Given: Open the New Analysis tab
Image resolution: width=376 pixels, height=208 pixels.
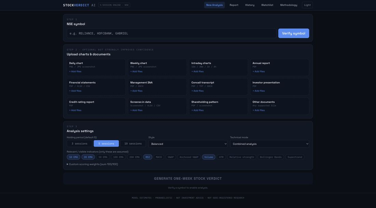Looking at the screenshot, I should pos(214,5).
